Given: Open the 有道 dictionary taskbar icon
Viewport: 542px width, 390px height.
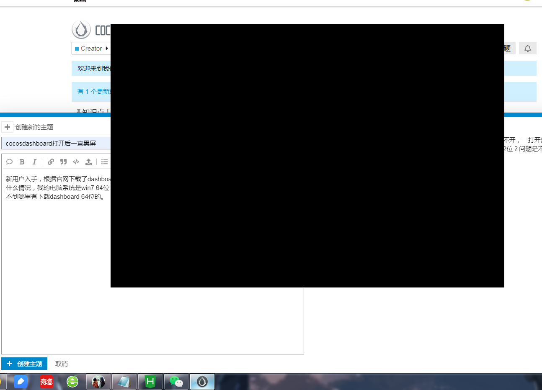Looking at the screenshot, I should click(x=46, y=382).
